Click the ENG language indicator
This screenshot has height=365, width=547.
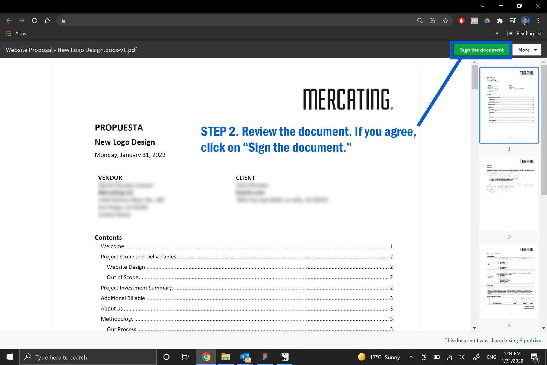click(491, 357)
